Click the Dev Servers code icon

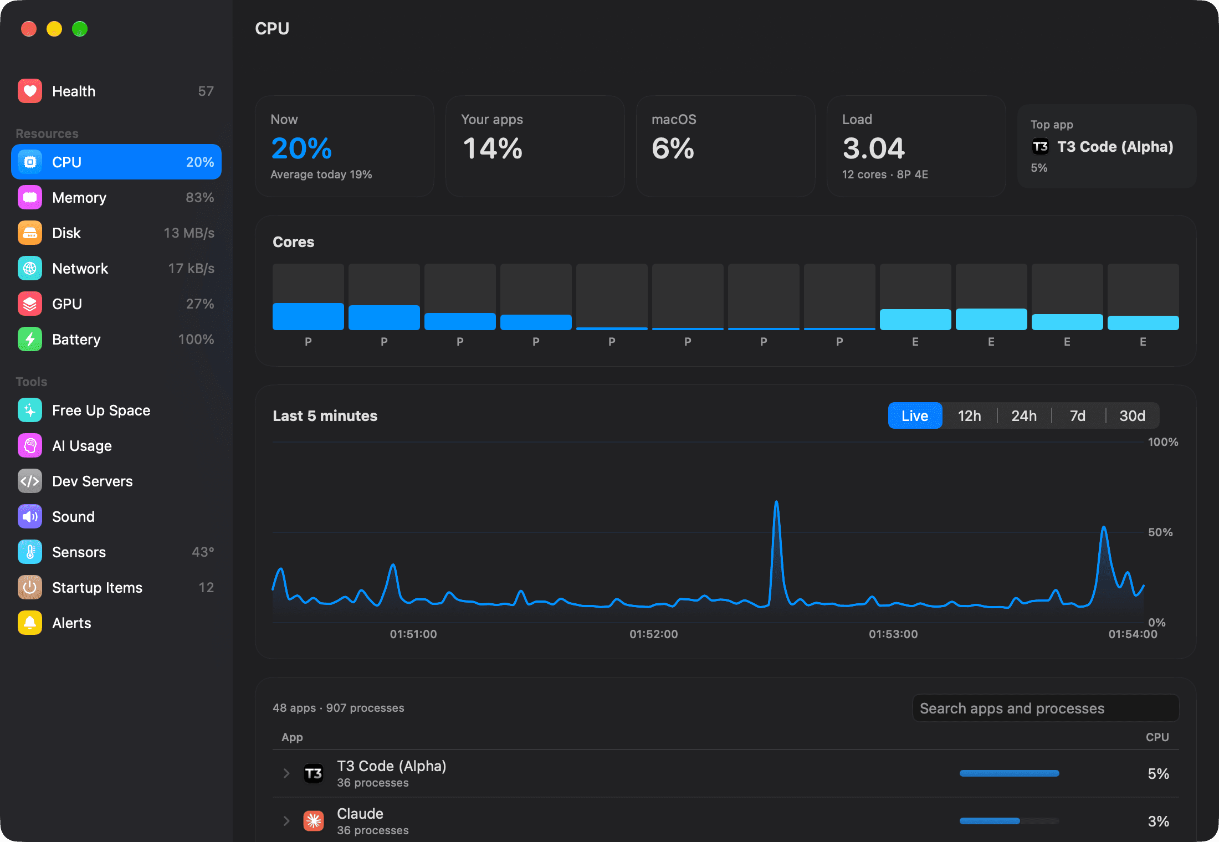coord(30,481)
